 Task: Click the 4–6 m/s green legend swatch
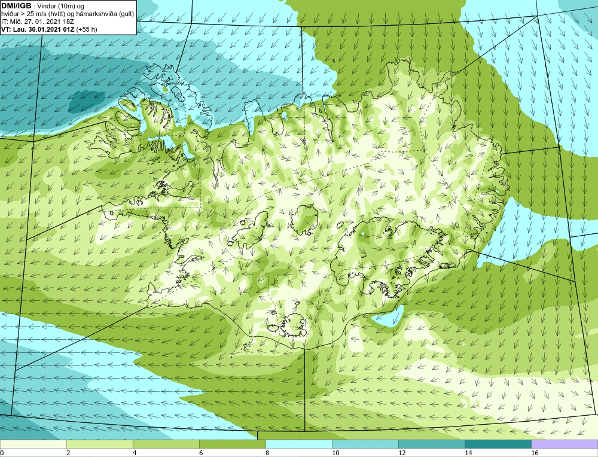click(x=166, y=444)
